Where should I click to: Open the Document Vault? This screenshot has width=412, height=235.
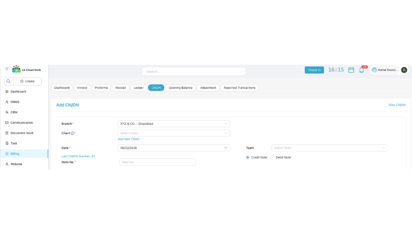(22, 133)
